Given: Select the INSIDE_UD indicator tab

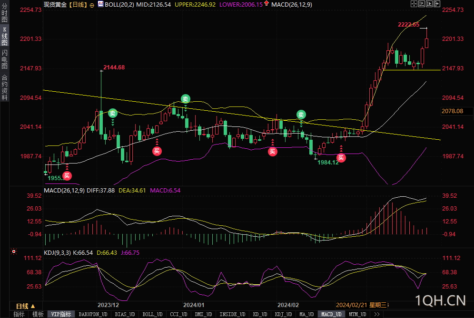Looking at the screenshot, I should coord(232,314).
